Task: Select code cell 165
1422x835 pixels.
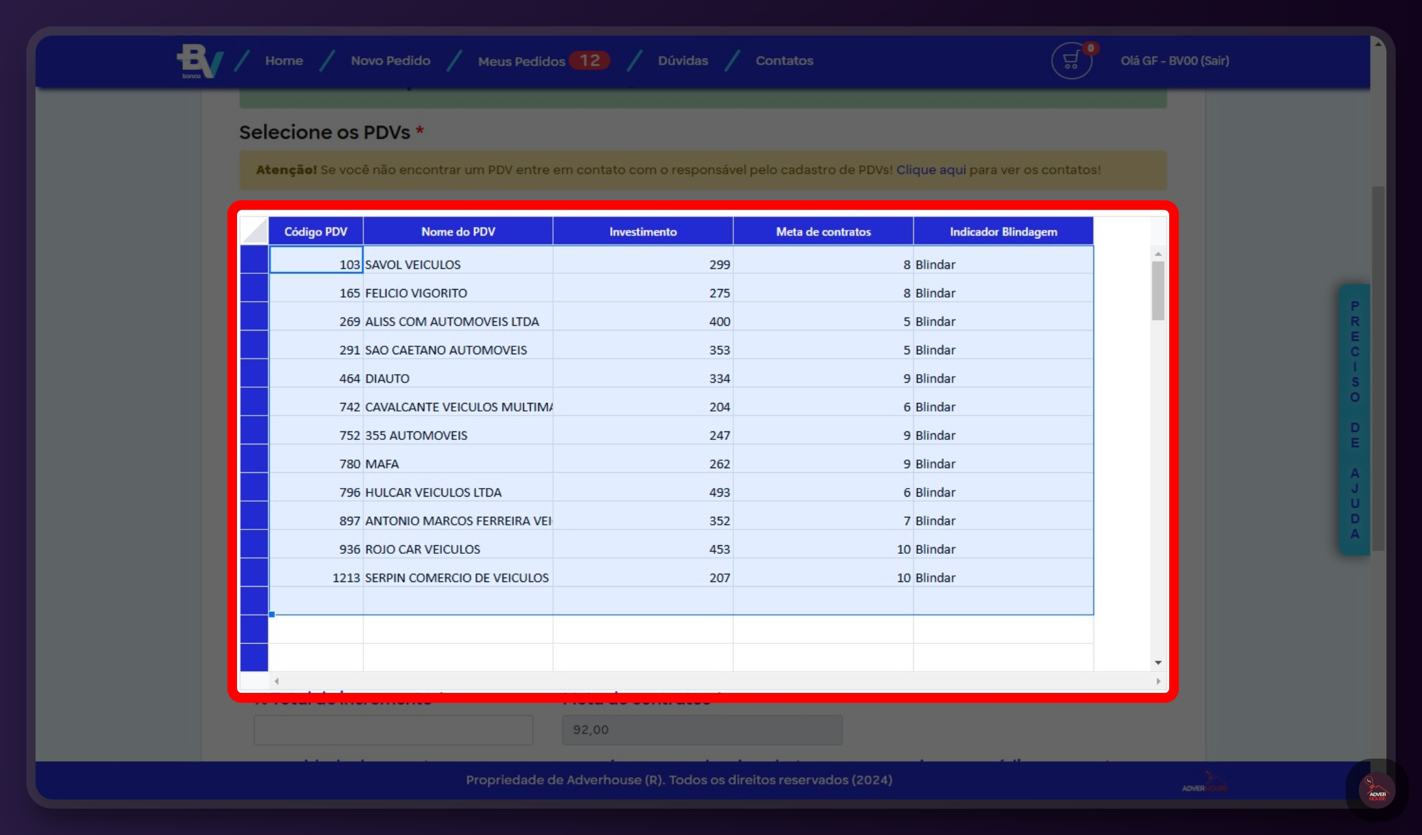Action: point(316,288)
